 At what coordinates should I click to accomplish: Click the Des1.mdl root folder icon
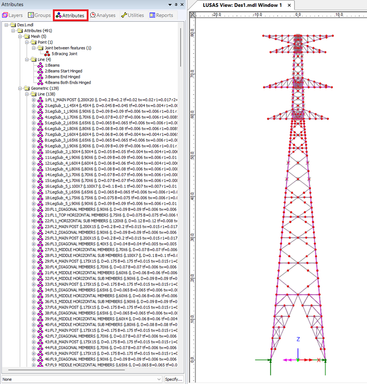13,25
